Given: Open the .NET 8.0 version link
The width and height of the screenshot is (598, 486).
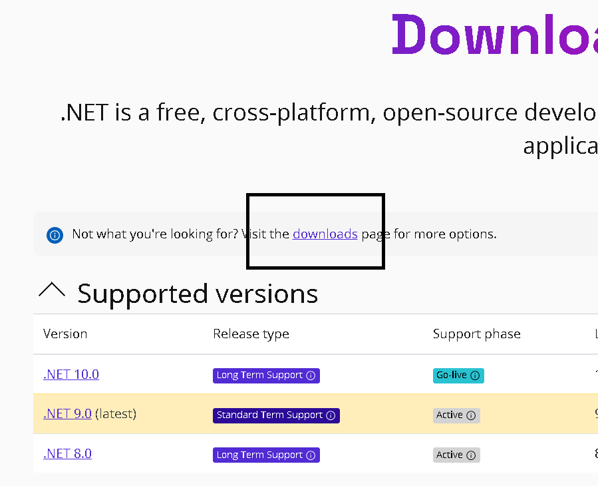Looking at the screenshot, I should pos(67,453).
